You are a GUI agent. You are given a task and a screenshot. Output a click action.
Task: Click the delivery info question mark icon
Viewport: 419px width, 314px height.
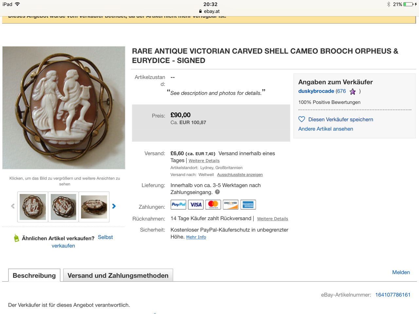pyautogui.click(x=217, y=192)
